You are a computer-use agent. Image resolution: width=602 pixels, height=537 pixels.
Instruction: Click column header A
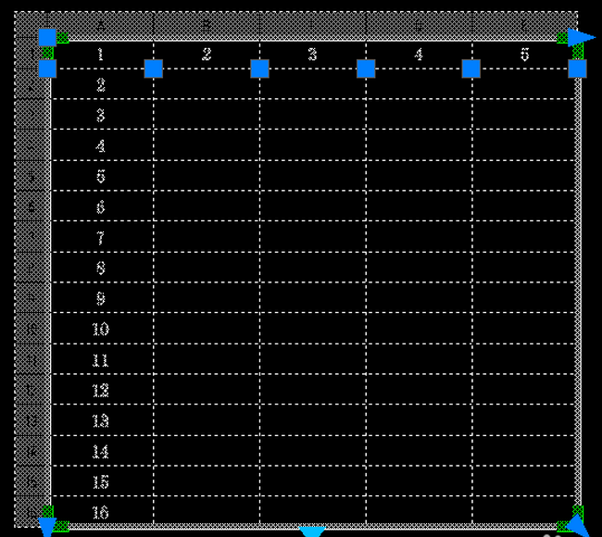point(100,26)
